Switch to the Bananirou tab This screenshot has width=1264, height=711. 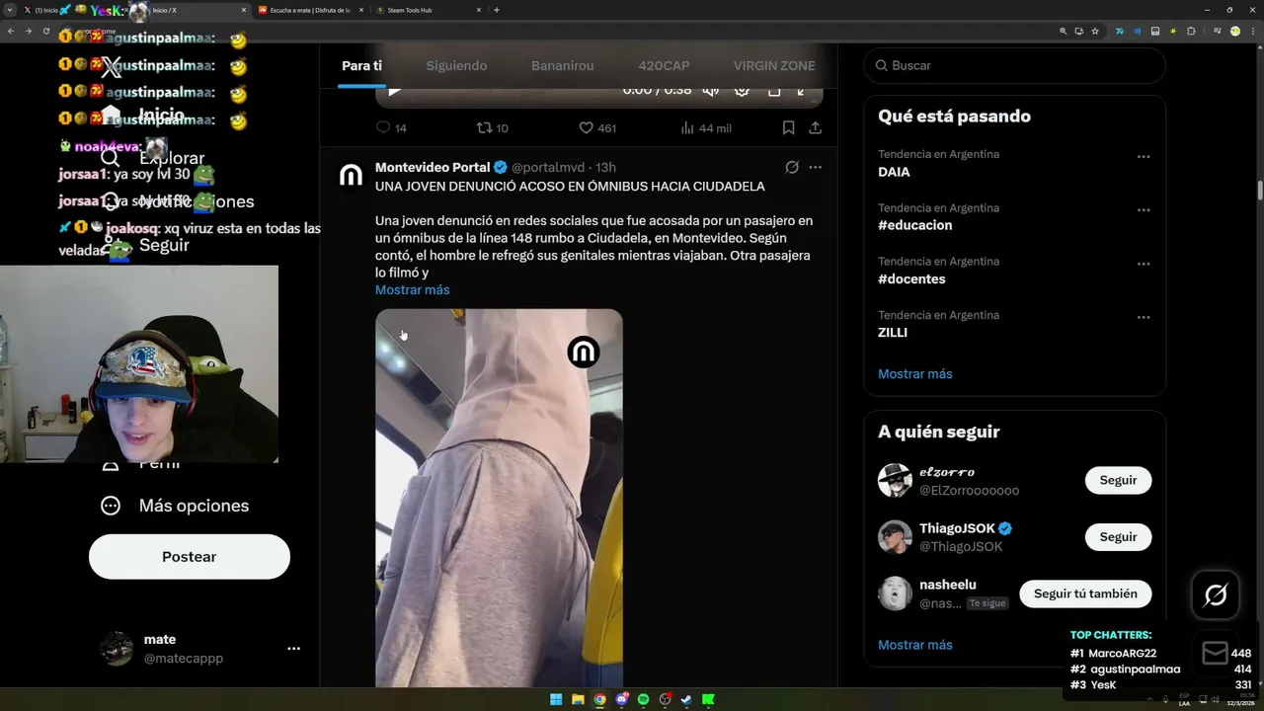click(562, 66)
